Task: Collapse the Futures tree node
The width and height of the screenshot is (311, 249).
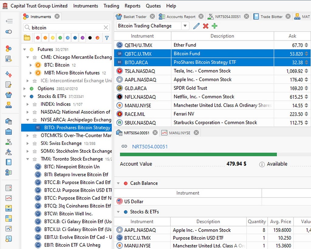Action: [x=25, y=49]
